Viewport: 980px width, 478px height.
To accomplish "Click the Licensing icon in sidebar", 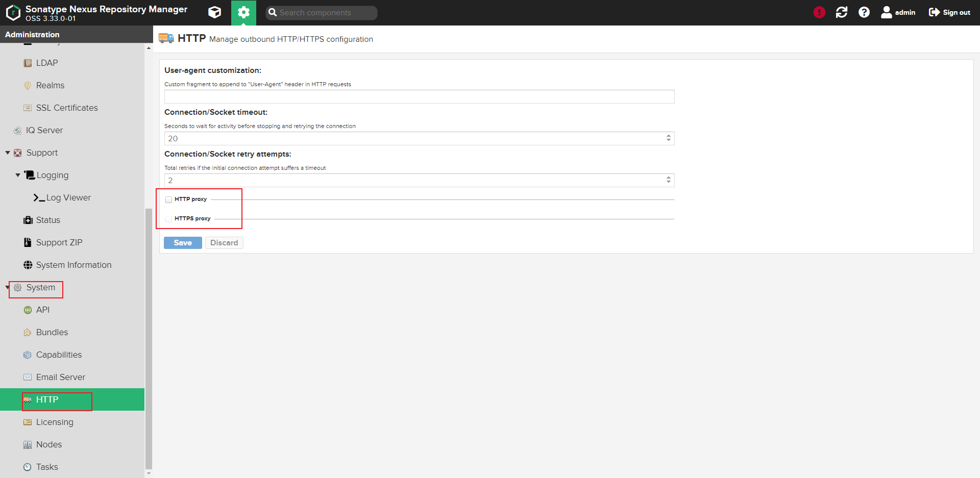I will pos(28,422).
